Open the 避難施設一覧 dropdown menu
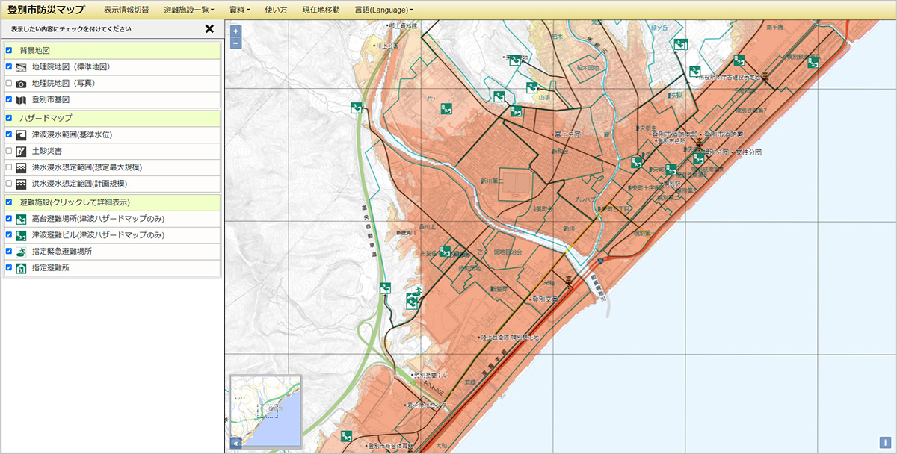897x454 pixels. (188, 10)
